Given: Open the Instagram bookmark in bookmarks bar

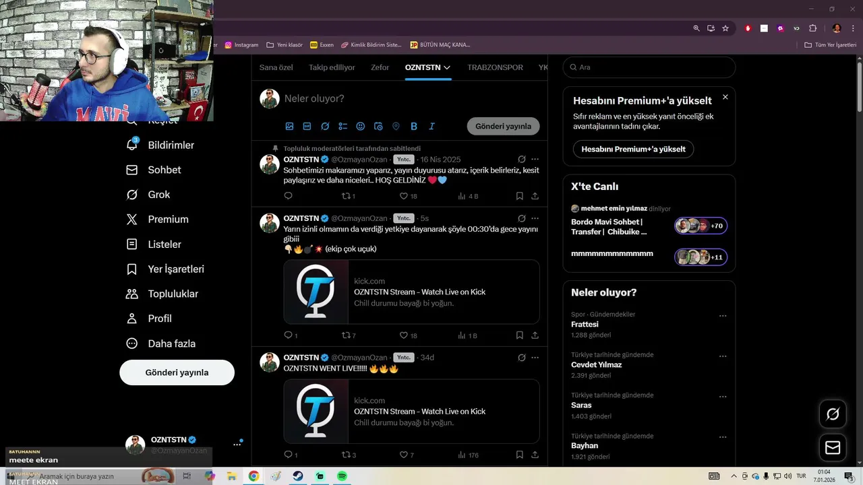Looking at the screenshot, I should click(x=241, y=45).
